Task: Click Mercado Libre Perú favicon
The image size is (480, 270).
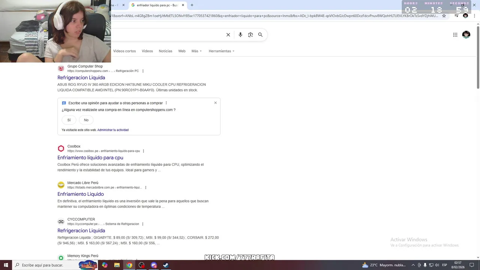Action: (61, 185)
